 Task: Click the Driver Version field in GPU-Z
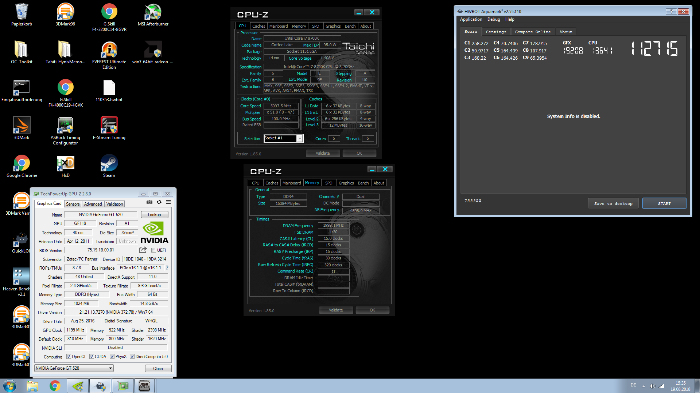116,312
